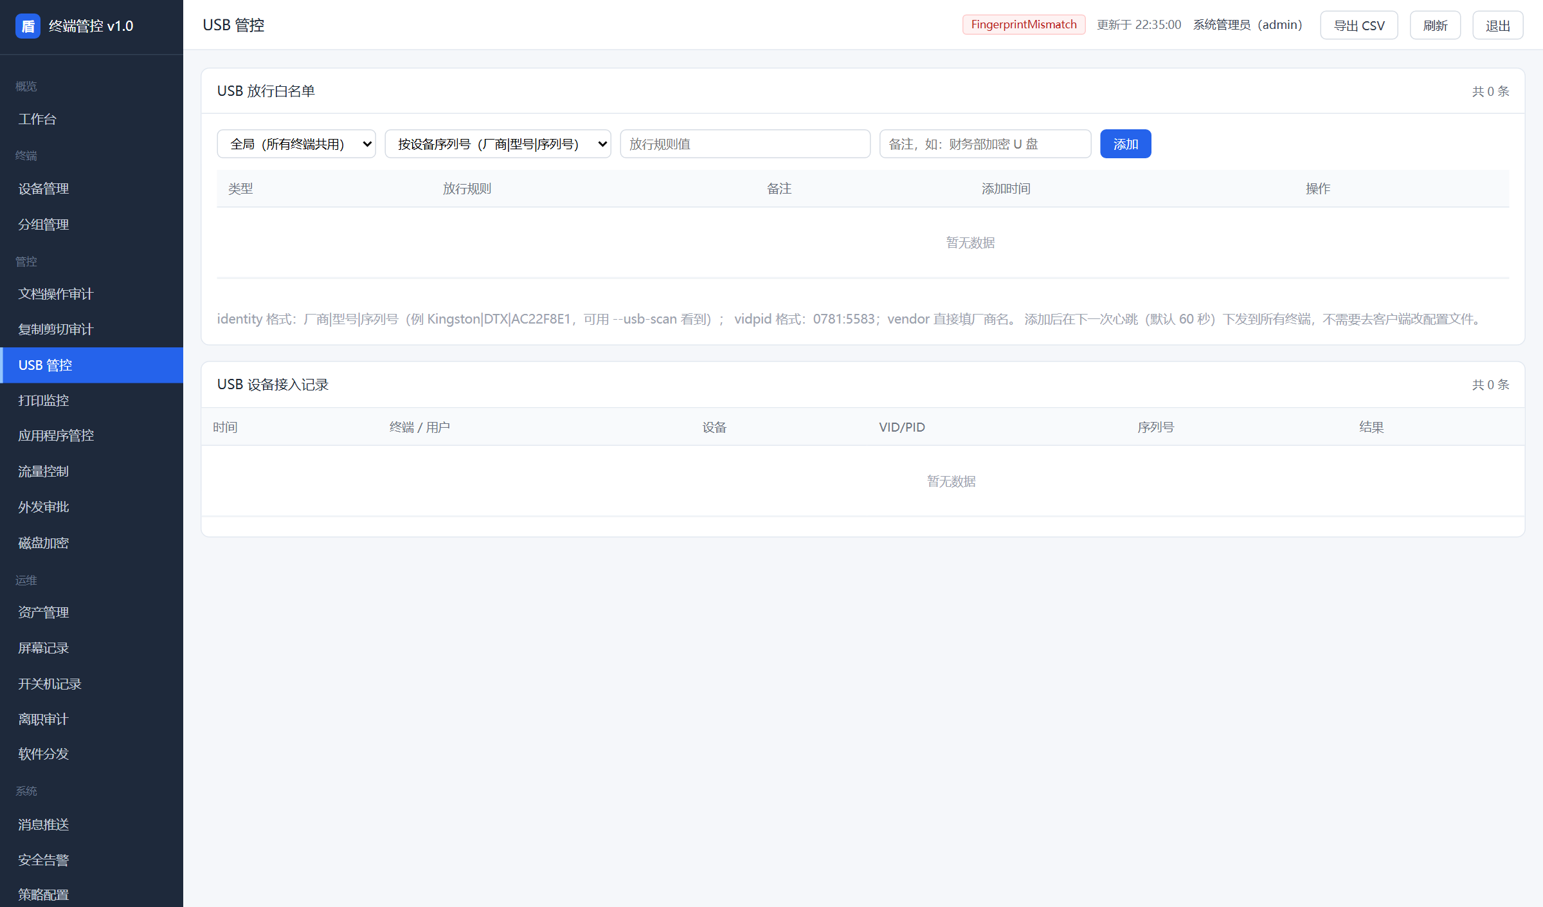Open 外发审批 in the sidebar
The height and width of the screenshot is (907, 1543).
click(x=91, y=507)
